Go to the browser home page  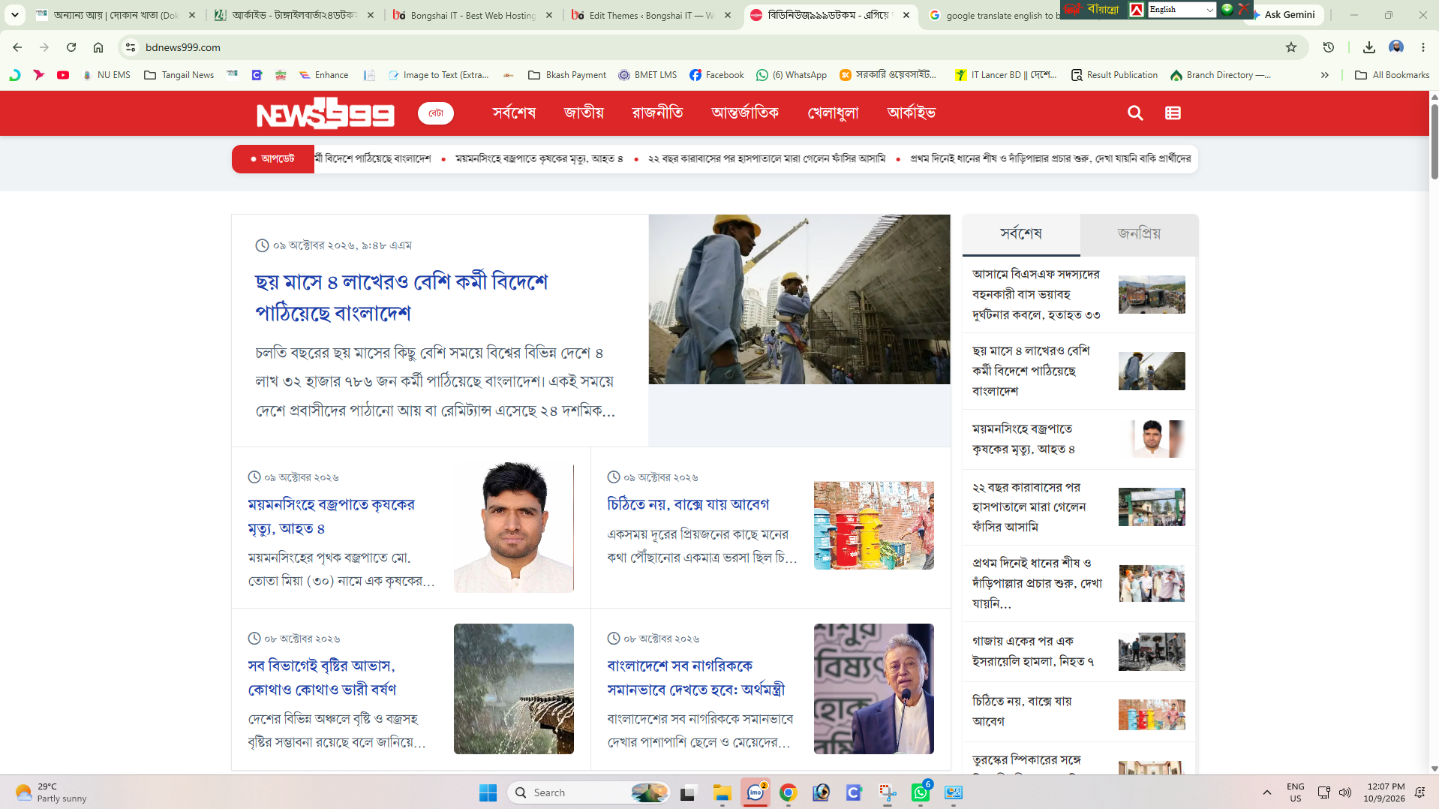[98, 47]
